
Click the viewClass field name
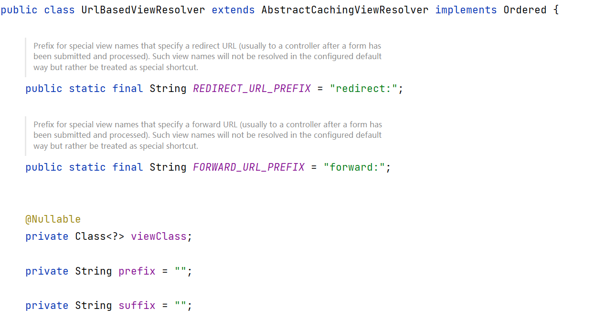[x=159, y=236]
